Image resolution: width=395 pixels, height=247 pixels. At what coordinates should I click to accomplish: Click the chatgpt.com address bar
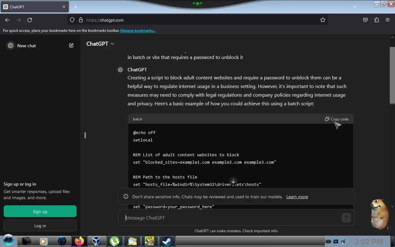[x=197, y=20]
